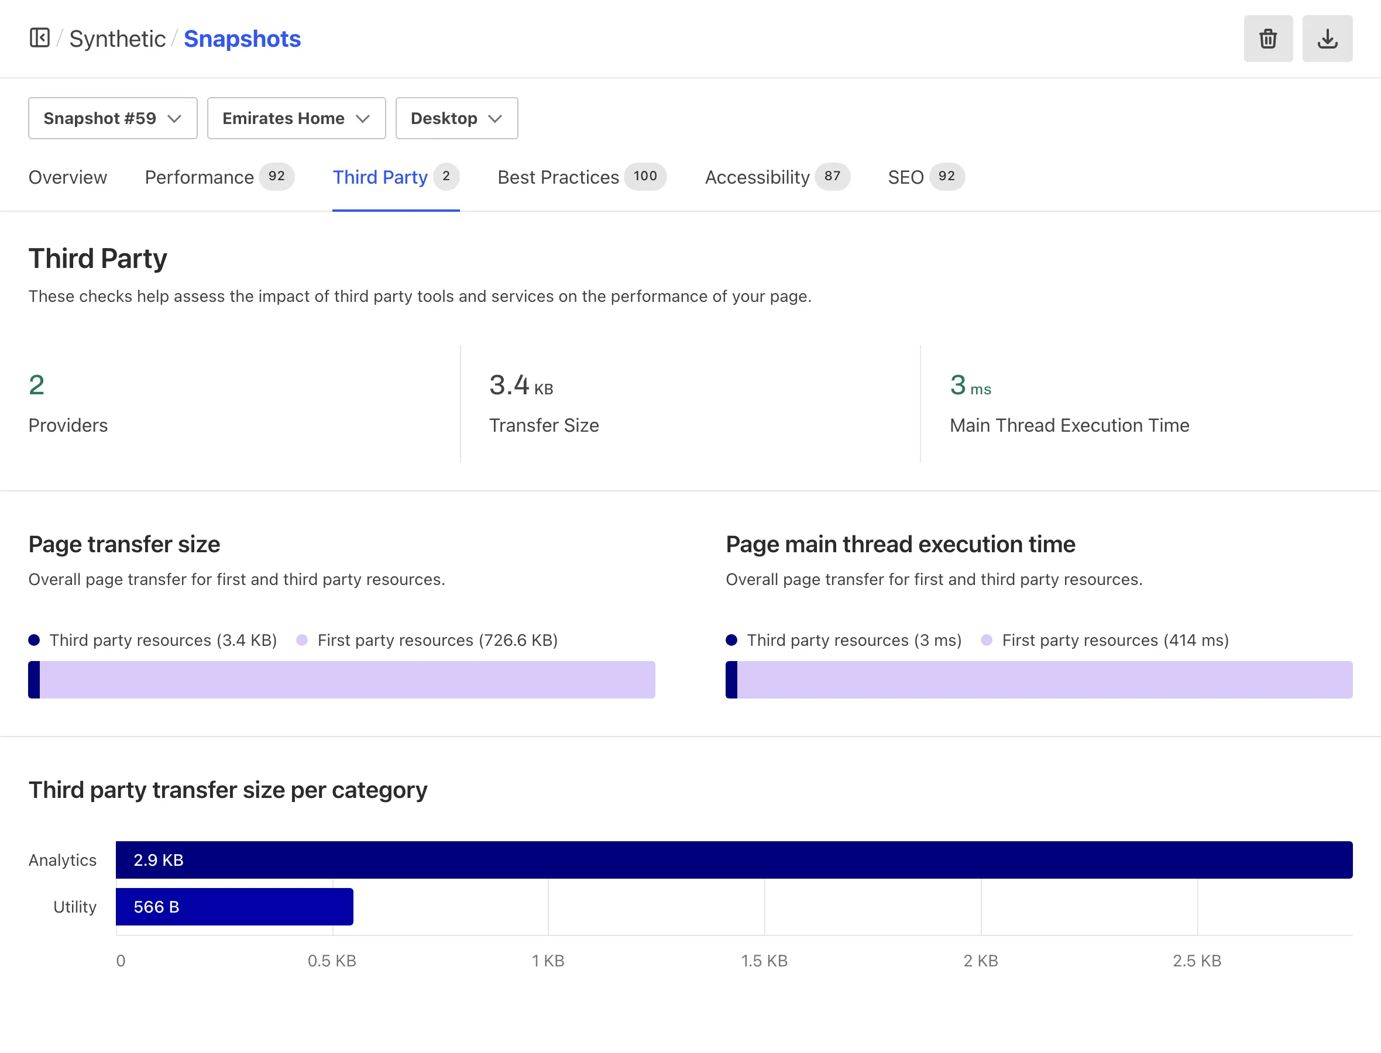
Task: Open the Emirates Home page dropdown
Action: click(296, 118)
